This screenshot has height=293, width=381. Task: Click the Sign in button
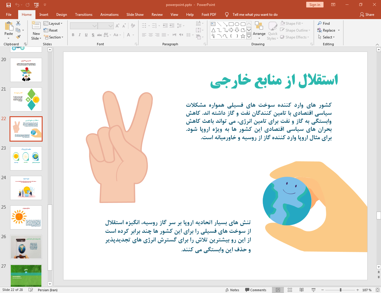pos(315,4)
